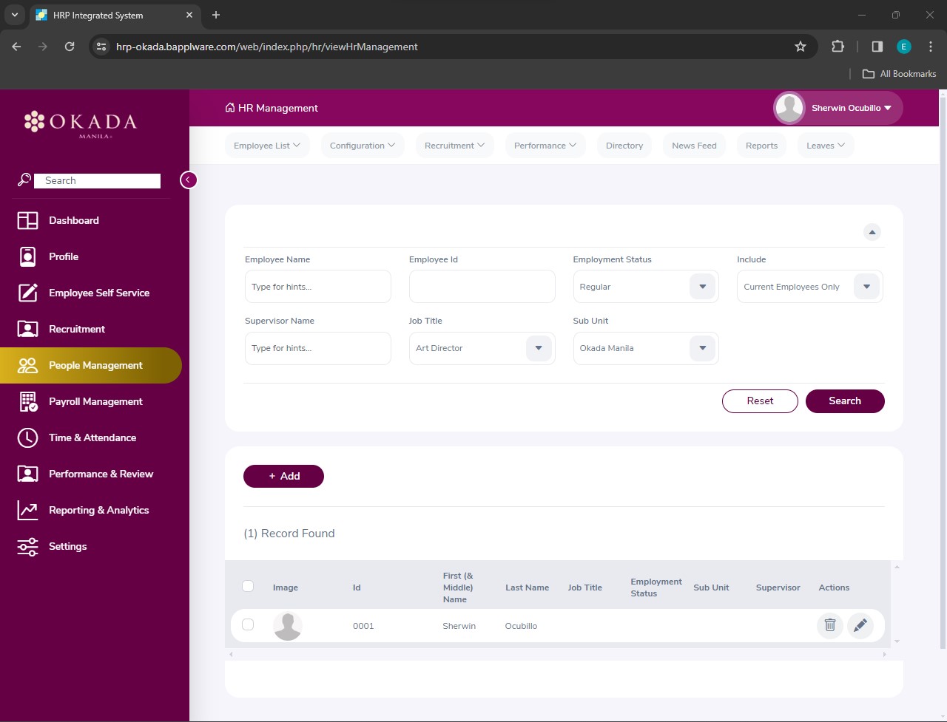Open Time & Attendance clock icon

coord(27,437)
